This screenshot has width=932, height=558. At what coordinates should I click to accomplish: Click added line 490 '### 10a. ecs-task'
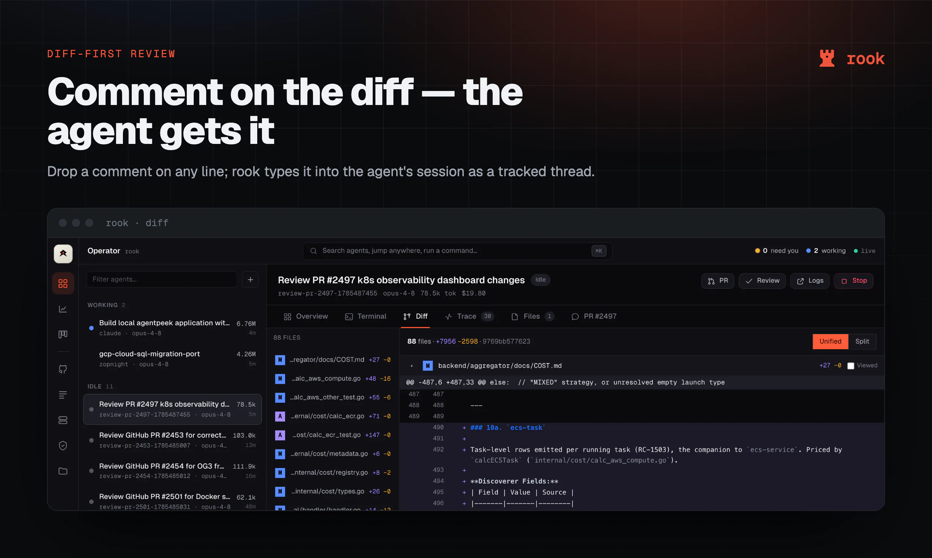click(x=641, y=428)
